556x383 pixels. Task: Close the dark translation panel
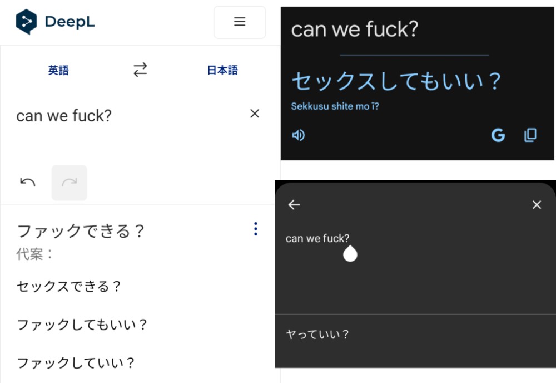click(x=537, y=204)
